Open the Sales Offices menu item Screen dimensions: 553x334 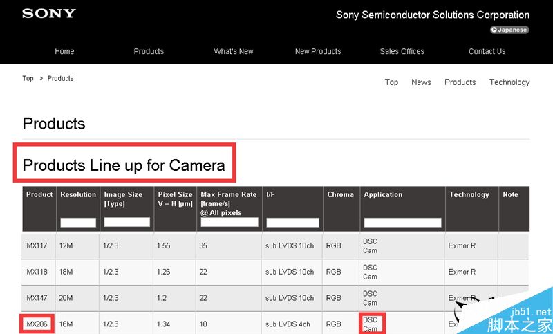402,51
